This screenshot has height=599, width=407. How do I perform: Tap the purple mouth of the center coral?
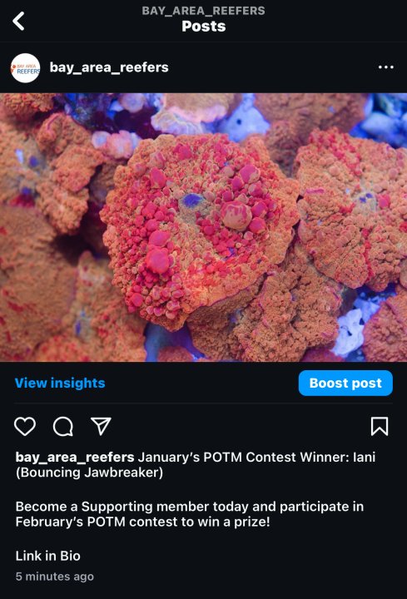[x=192, y=200]
